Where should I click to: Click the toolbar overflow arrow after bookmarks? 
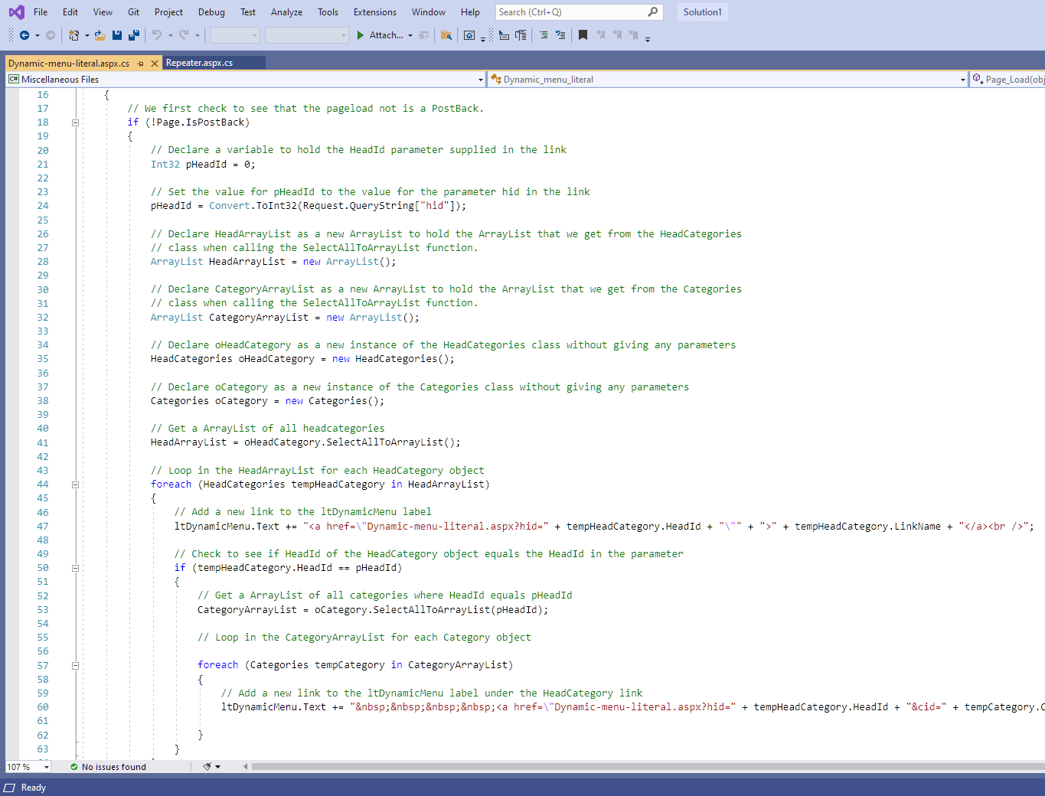[x=648, y=38]
